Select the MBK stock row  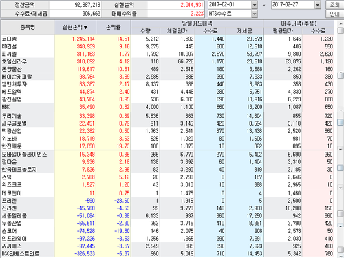tap(167, 107)
